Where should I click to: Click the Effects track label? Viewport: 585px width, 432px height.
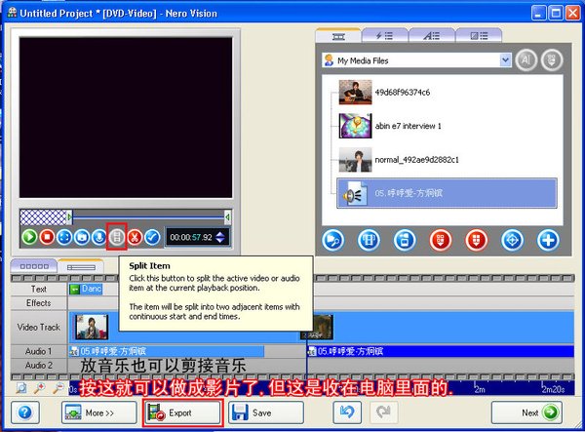pos(39,303)
